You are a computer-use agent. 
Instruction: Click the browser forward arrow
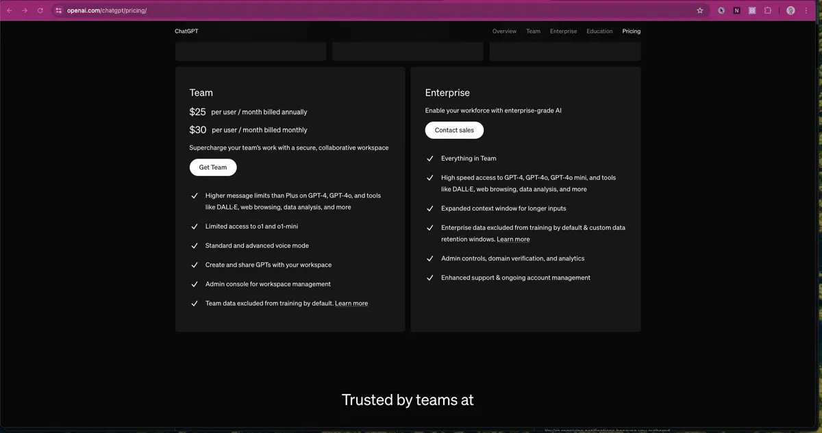pos(25,10)
